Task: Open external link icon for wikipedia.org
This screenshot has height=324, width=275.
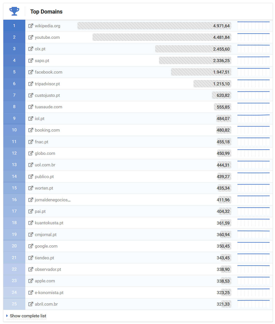Action: [x=31, y=26]
